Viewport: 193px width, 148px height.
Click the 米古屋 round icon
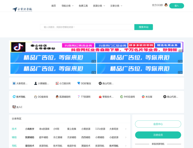point(143,97)
